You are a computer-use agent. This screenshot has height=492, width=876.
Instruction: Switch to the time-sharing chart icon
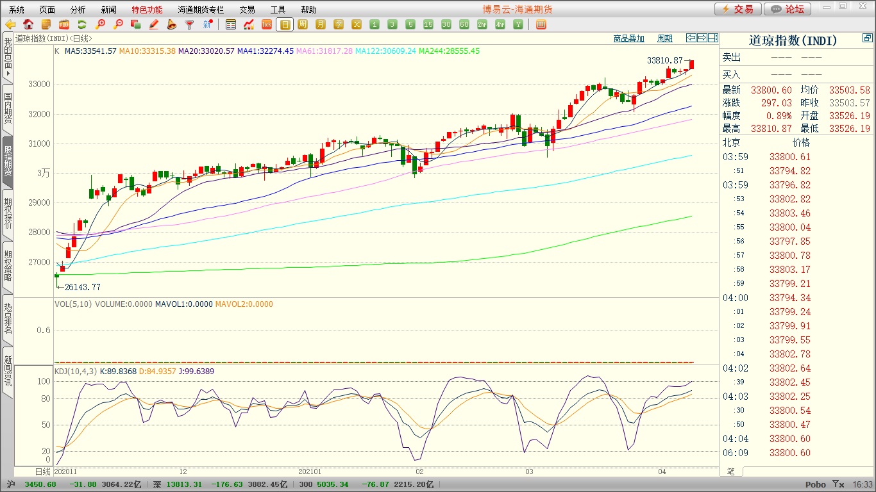click(x=249, y=24)
